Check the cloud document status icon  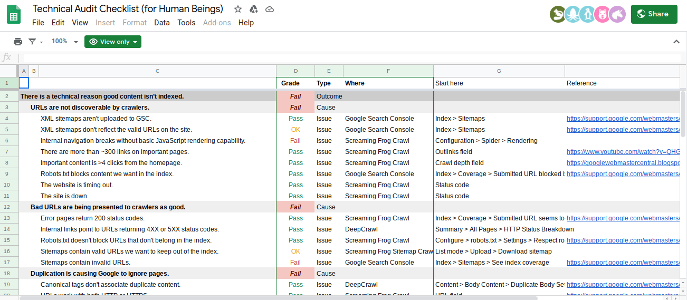click(270, 9)
